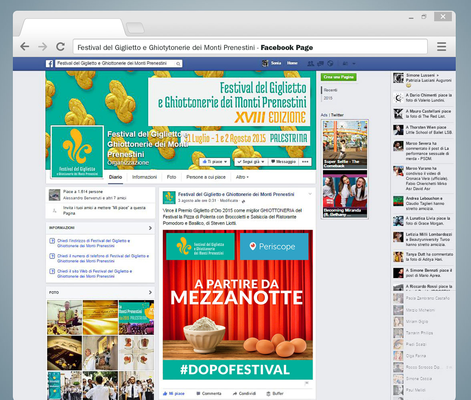Open the notifications globe icon
The width and height of the screenshot is (471, 400).
click(330, 64)
